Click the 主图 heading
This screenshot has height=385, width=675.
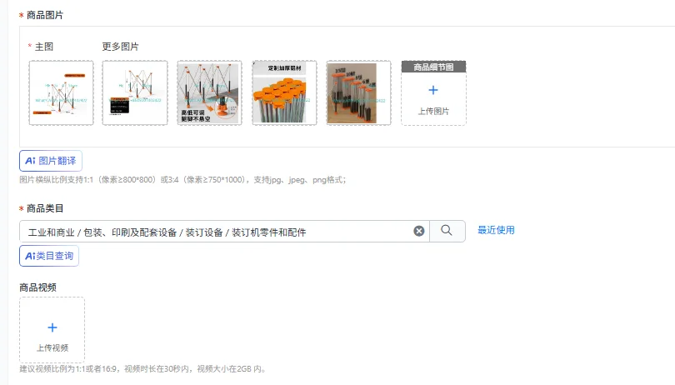tap(44, 47)
